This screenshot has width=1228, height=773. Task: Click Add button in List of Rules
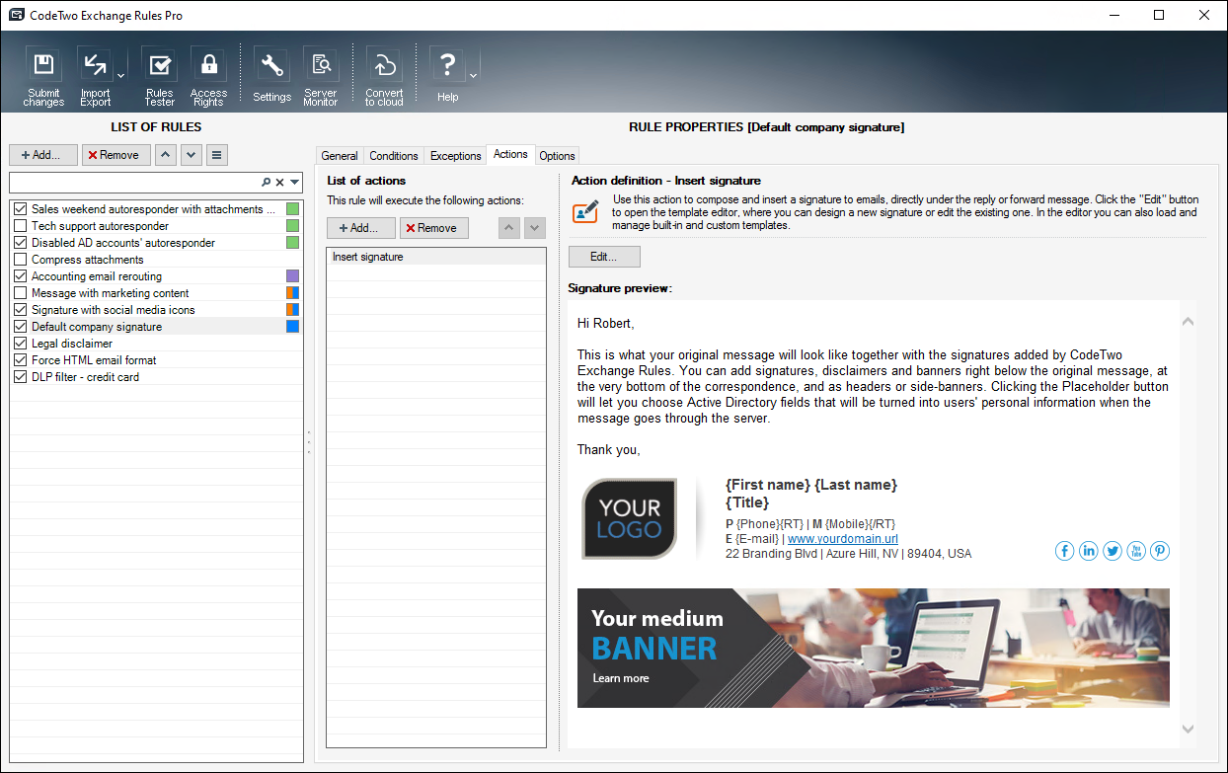(x=43, y=155)
